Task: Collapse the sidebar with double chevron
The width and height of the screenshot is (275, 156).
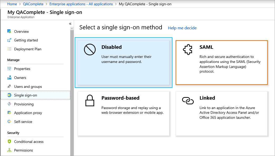Action: click(70, 24)
